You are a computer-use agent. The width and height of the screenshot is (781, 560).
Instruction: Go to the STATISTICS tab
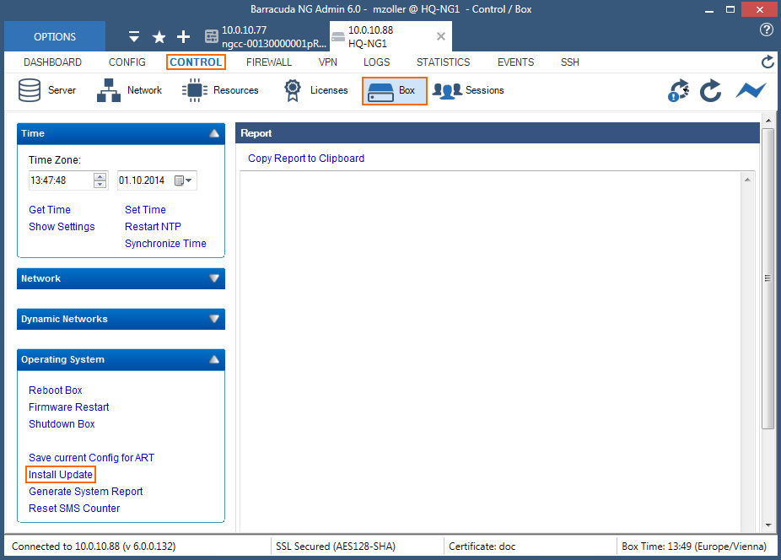pos(444,62)
